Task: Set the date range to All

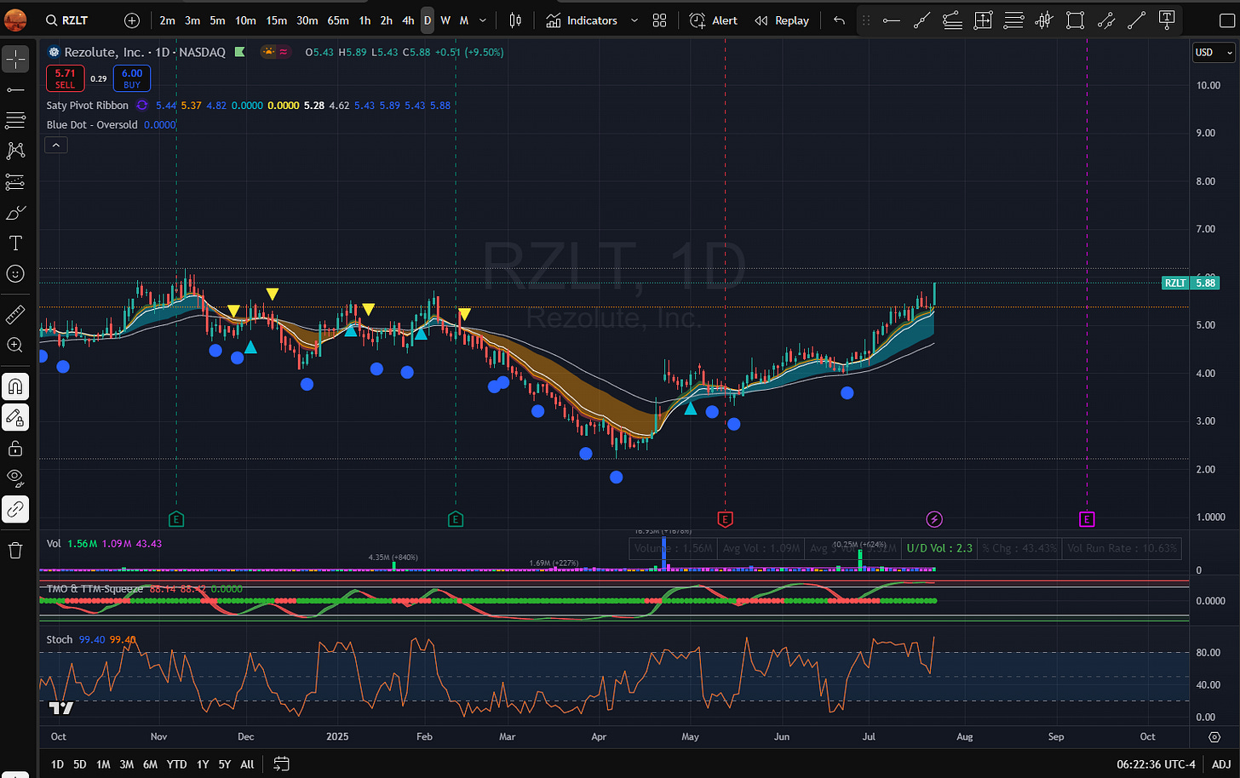Action: pos(247,764)
